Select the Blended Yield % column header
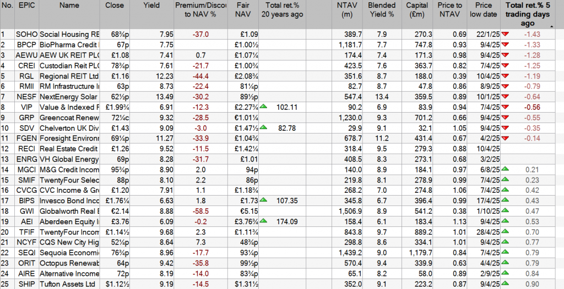 382,10
